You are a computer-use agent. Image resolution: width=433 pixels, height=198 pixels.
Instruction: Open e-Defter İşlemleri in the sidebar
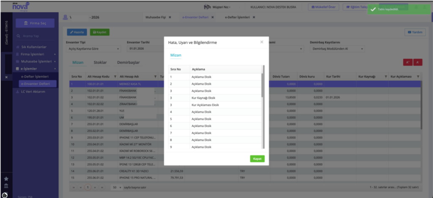[x=35, y=76]
